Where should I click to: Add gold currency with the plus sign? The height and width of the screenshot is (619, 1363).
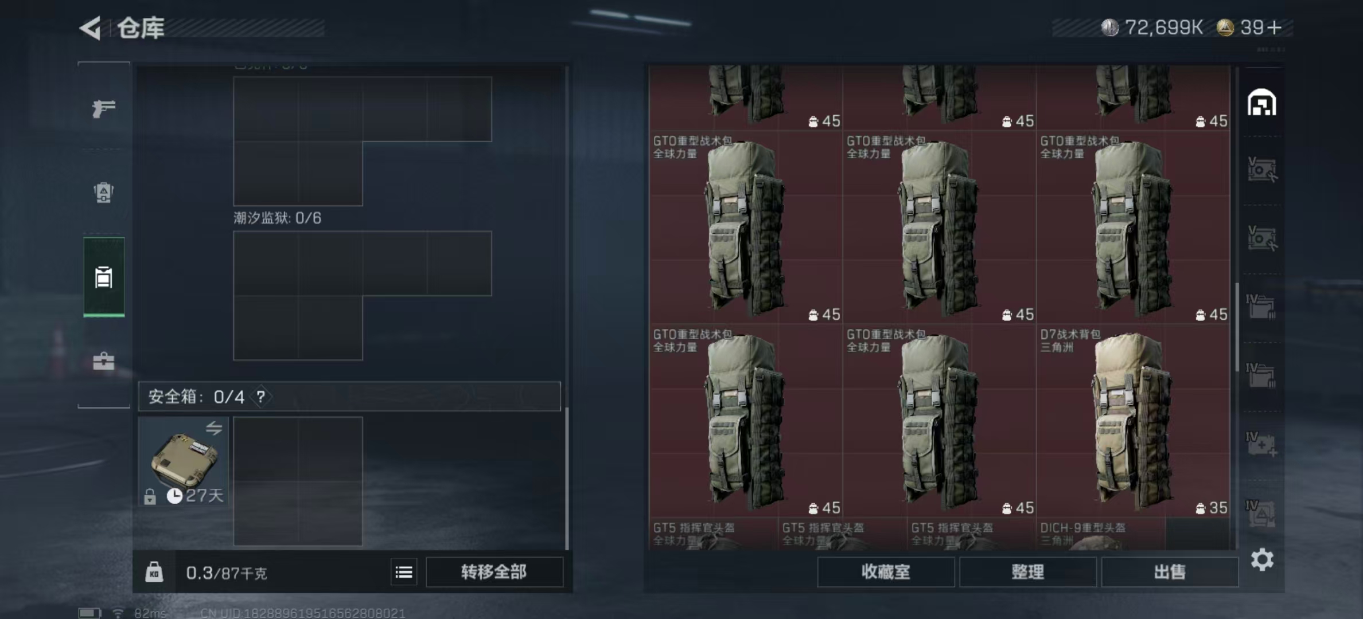point(1275,28)
